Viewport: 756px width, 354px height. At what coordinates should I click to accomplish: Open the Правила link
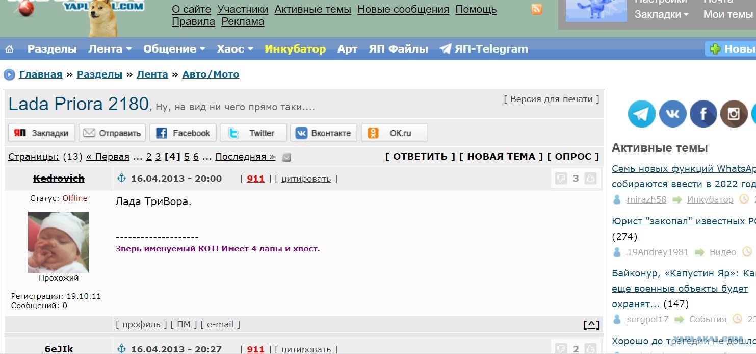193,21
